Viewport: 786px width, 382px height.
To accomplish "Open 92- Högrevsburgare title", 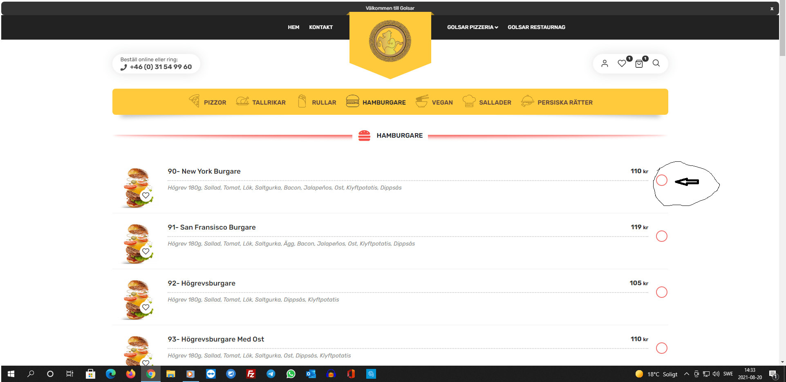I will 202,283.
